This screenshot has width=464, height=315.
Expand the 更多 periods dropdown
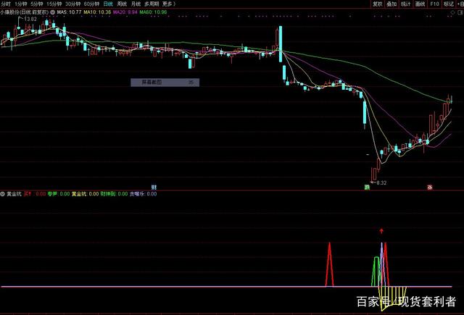pyautogui.click(x=169, y=4)
